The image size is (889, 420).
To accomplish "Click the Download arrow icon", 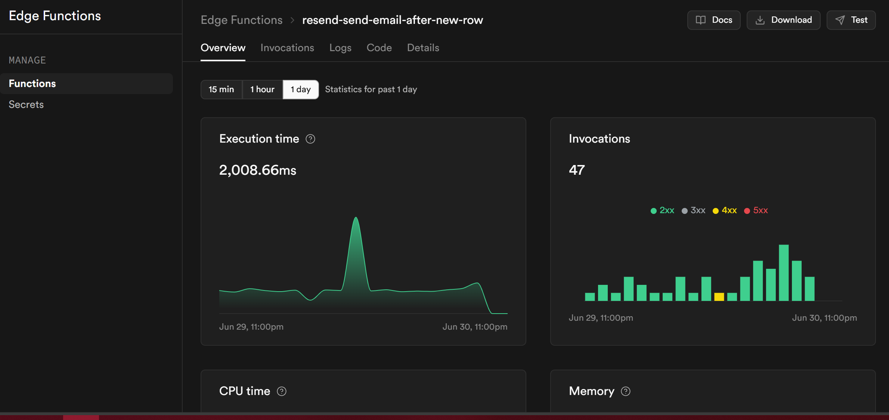I will [760, 20].
